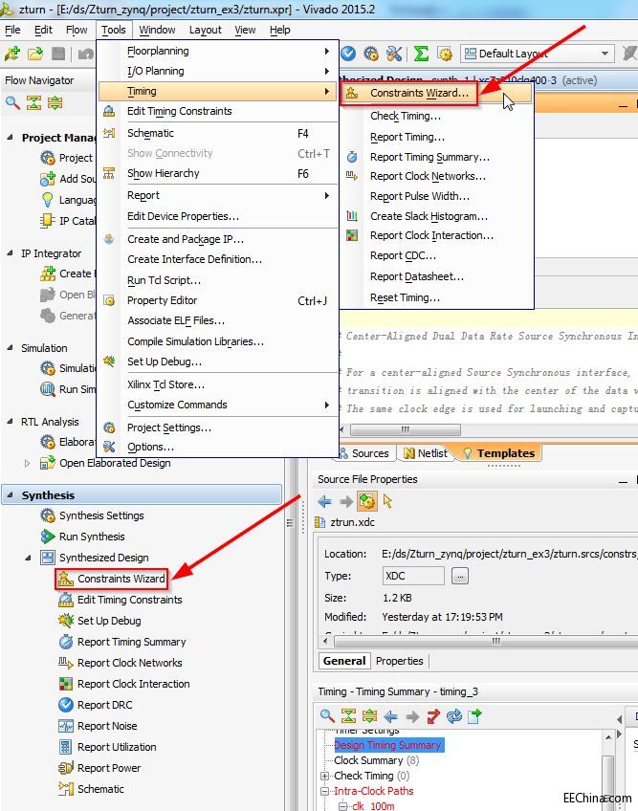Switch to the Netlist tab
Viewport: 638px width, 811px height.
pos(426,453)
